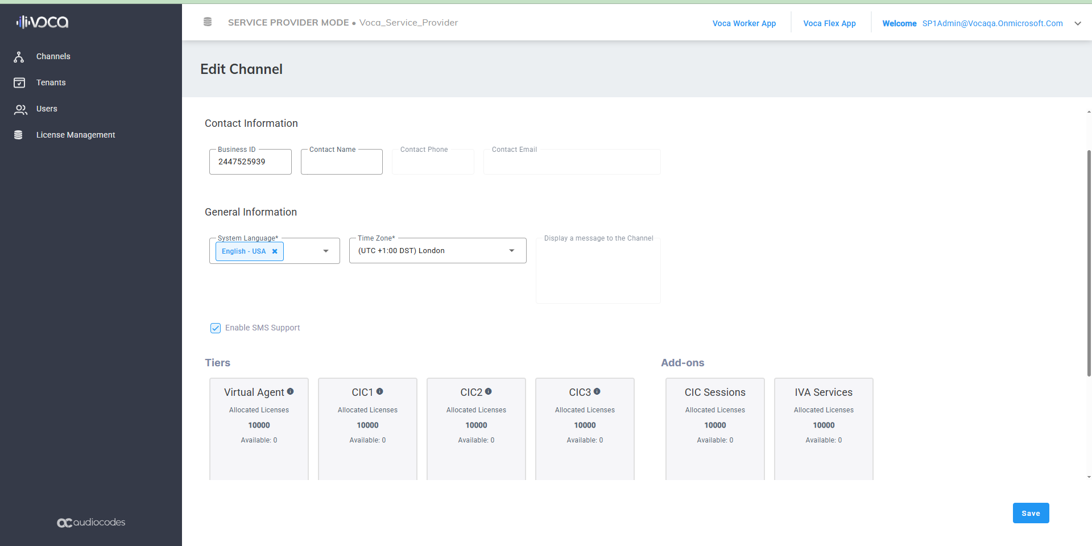Click the Tenants sidebar icon
Viewport: 1092px width, 546px height.
19,83
